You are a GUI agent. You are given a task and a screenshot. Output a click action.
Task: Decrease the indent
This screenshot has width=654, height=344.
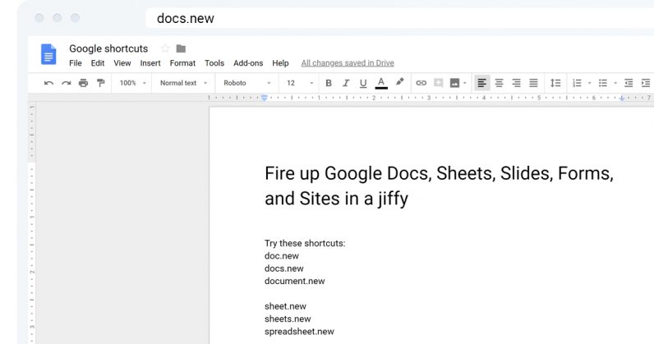click(x=629, y=83)
